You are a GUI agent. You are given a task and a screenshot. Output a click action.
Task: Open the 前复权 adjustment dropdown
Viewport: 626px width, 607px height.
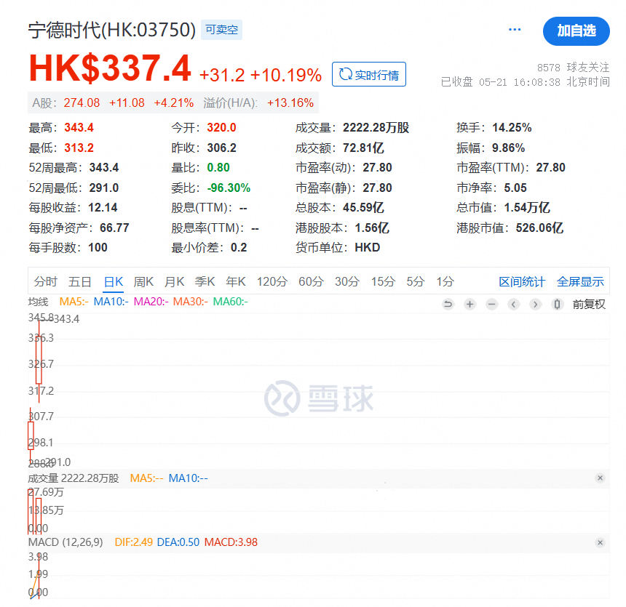(x=590, y=304)
